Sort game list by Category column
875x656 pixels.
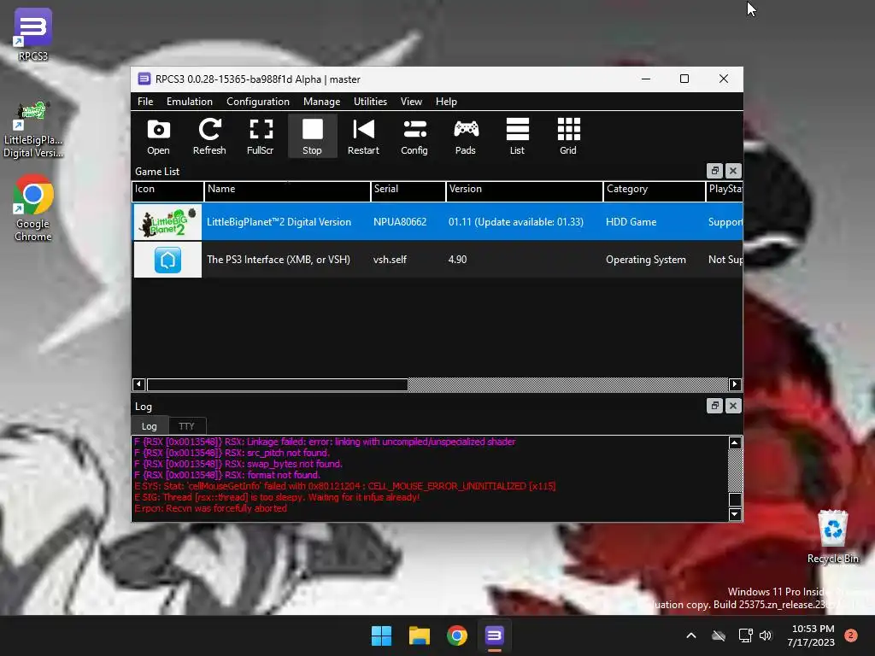tap(654, 190)
